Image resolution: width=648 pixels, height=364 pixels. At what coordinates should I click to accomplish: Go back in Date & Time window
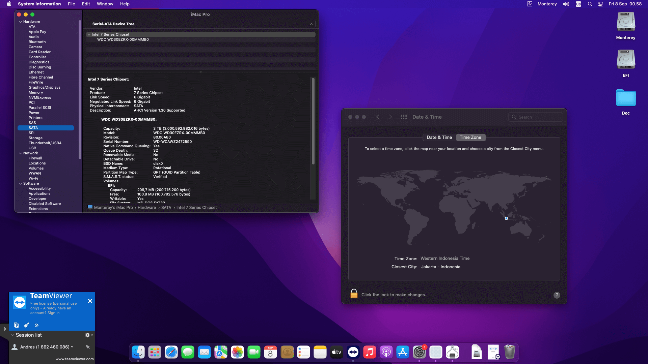pyautogui.click(x=378, y=117)
